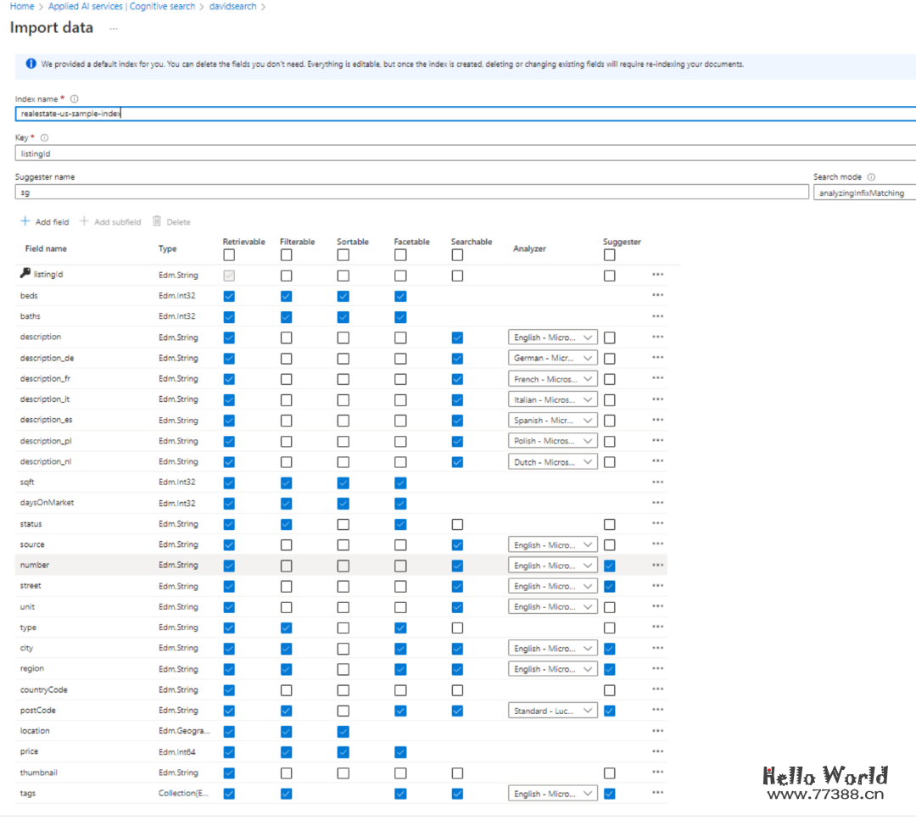This screenshot has width=916, height=820.
Task: Open the three-dot menu for price row
Action: (x=657, y=751)
